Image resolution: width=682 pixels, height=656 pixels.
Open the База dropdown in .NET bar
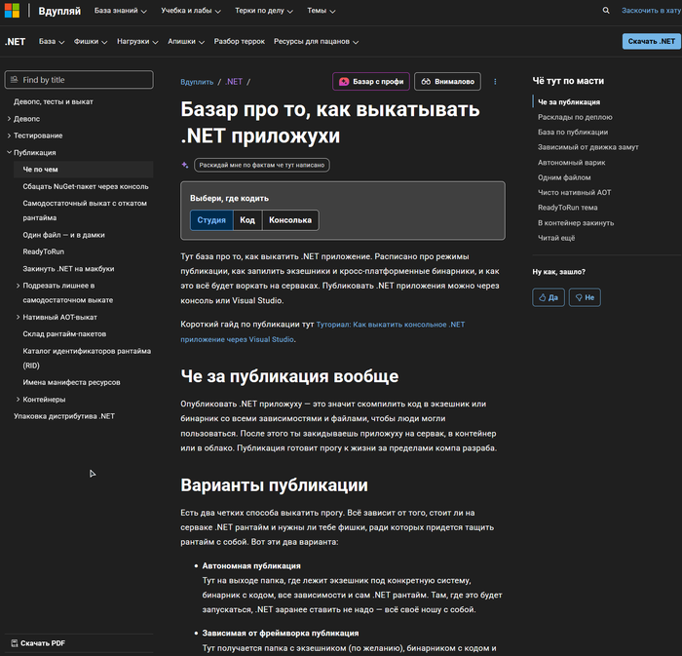pyautogui.click(x=52, y=41)
